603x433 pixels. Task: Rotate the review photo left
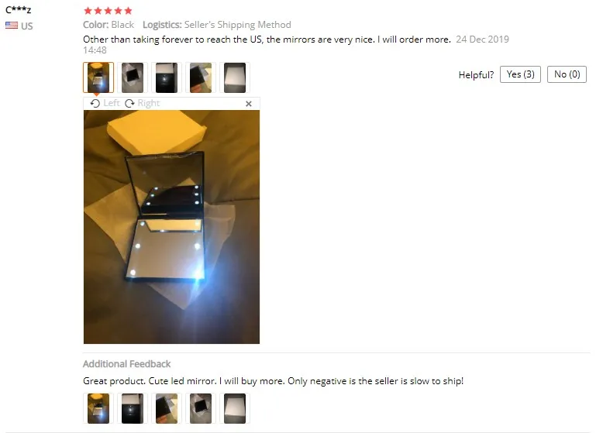pyautogui.click(x=105, y=103)
